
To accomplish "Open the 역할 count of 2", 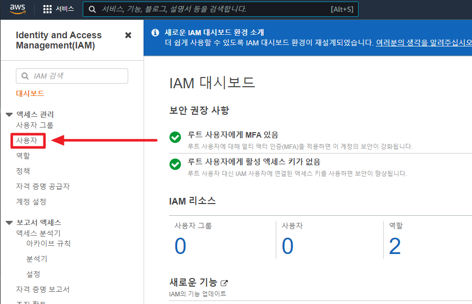I will coord(395,246).
